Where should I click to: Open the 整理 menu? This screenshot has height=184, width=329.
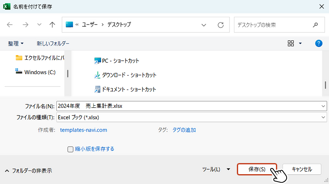pos(16,43)
